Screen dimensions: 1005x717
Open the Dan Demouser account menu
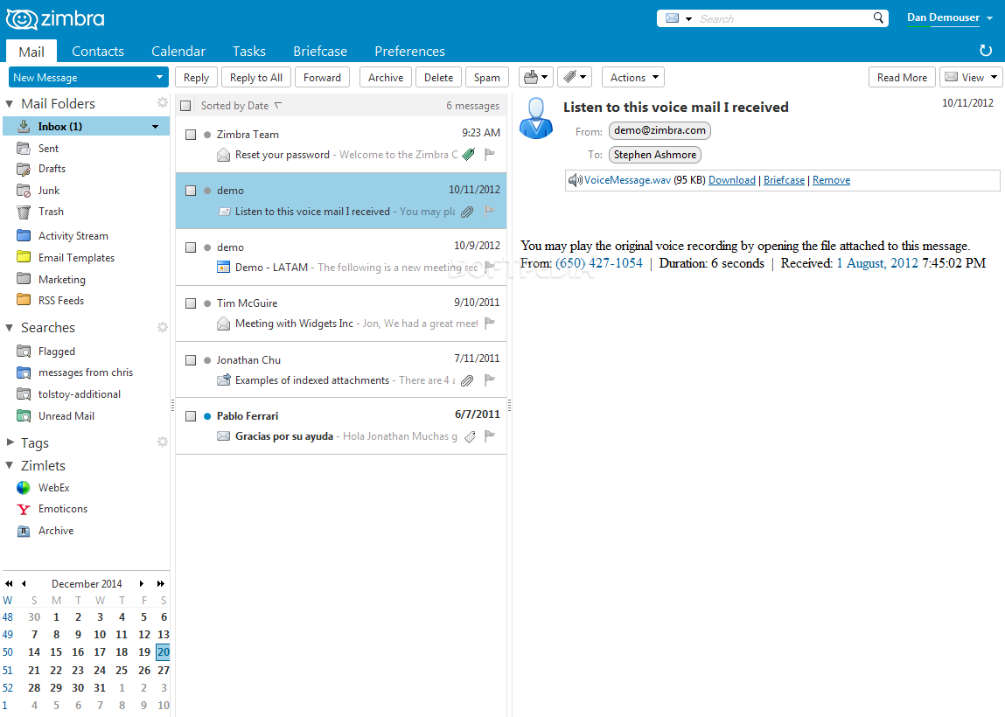[950, 18]
